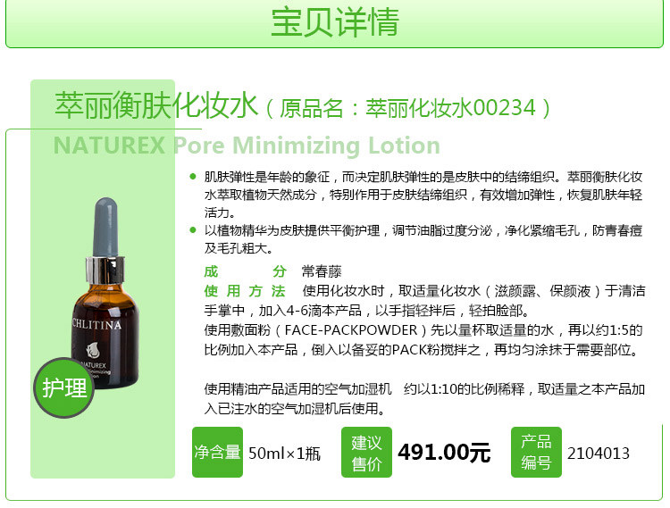The image size is (670, 508).
Task: Click the 萃丽衡肤化妆水 product title
Action: pyautogui.click(x=156, y=105)
